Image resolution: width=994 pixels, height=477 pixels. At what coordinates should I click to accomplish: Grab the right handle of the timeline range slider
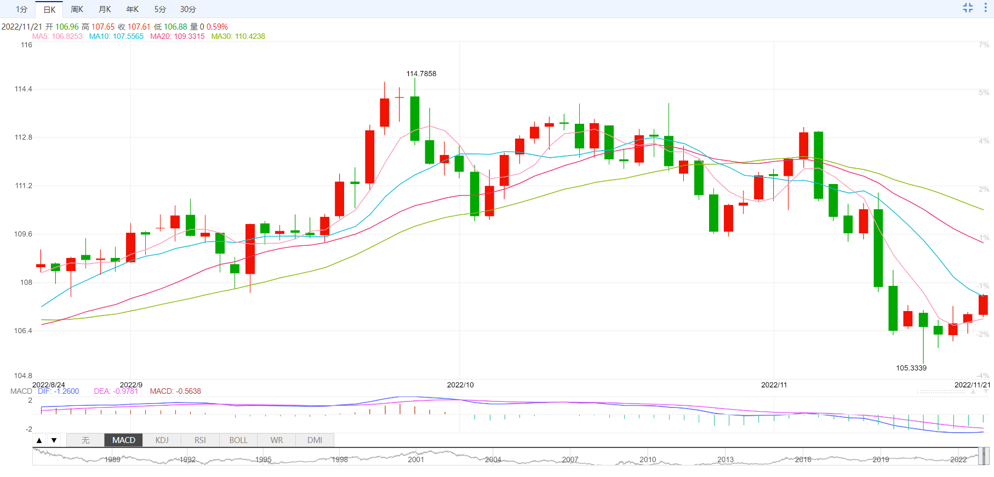(986, 456)
